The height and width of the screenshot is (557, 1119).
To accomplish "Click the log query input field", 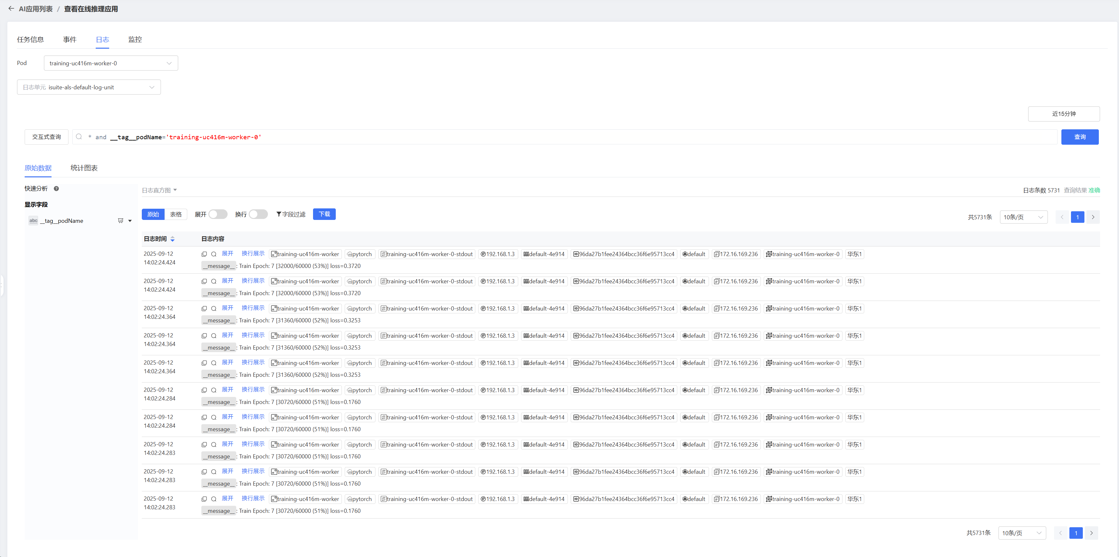I will coord(565,137).
